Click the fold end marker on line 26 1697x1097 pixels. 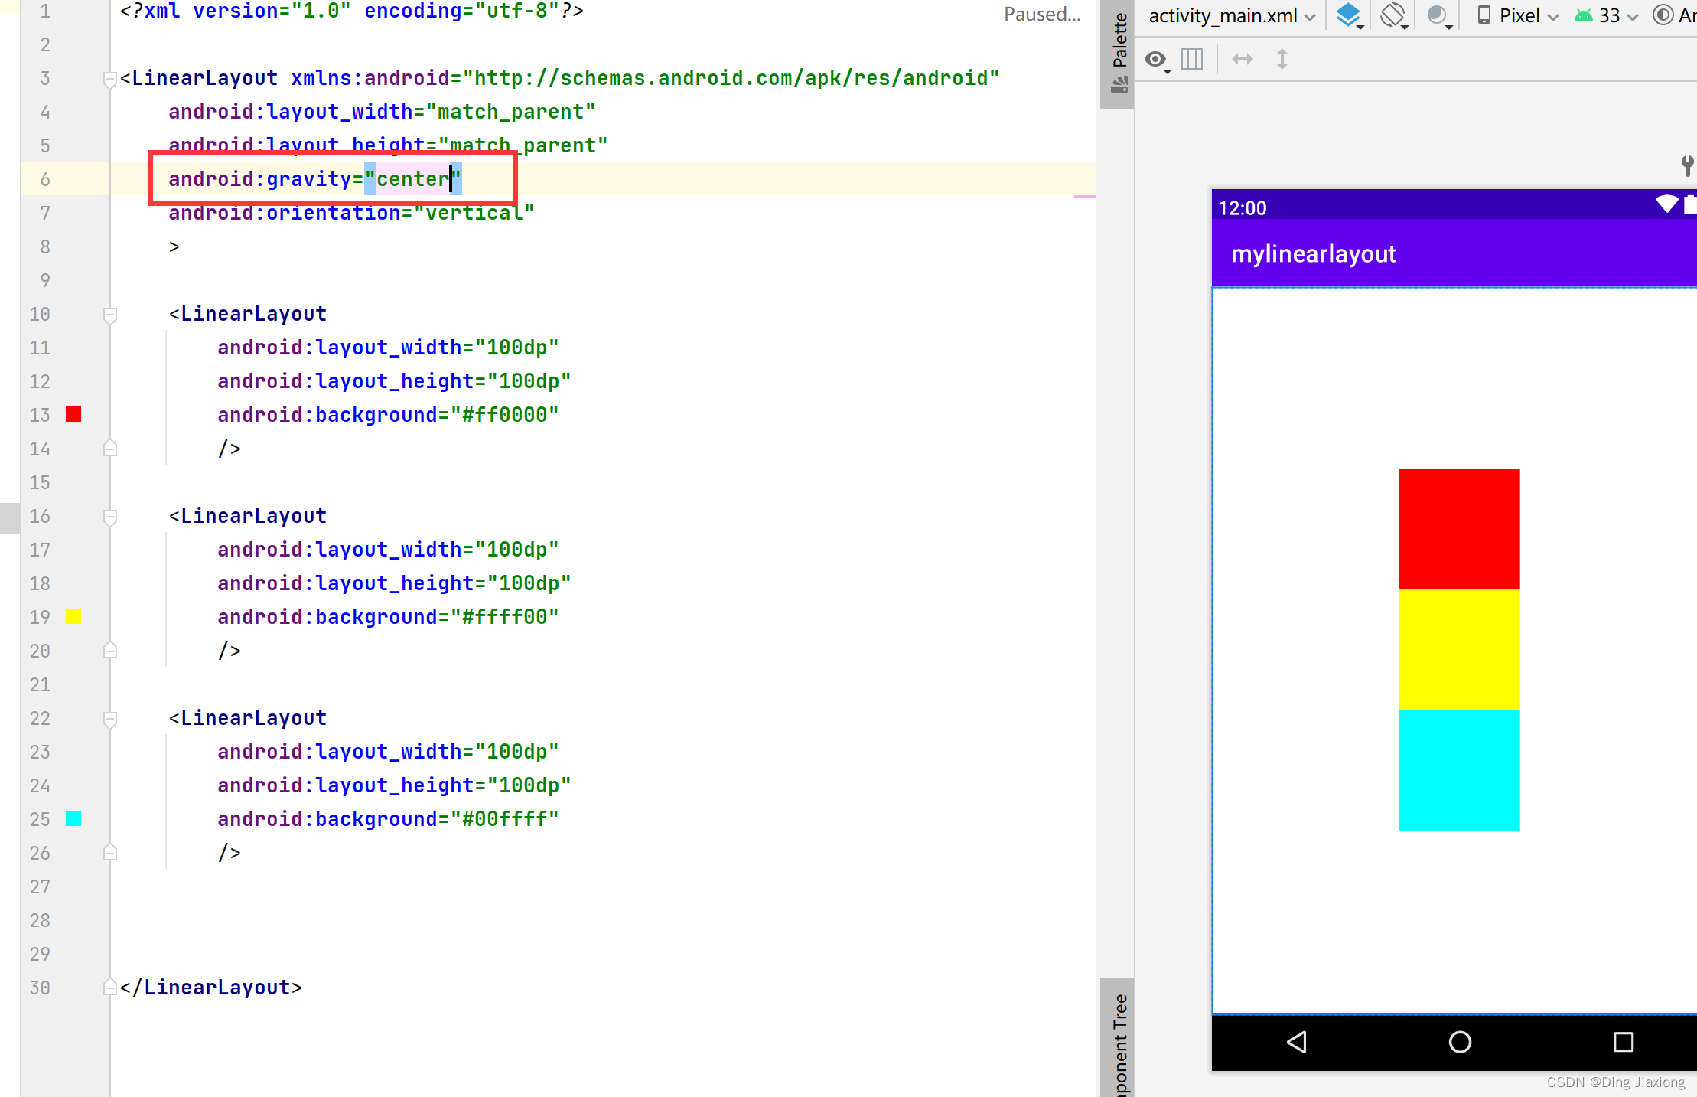point(109,853)
